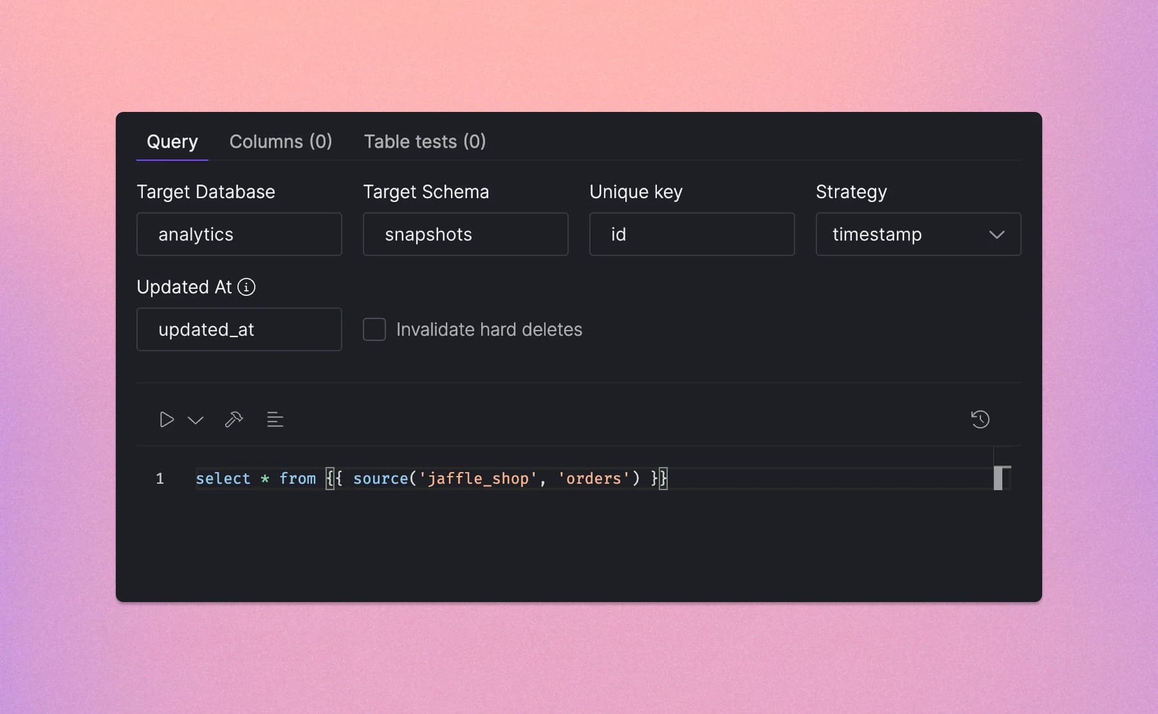Screen dimensions: 1158x714
Task: Focus the Target Schema snapshots field
Action: click(466, 234)
